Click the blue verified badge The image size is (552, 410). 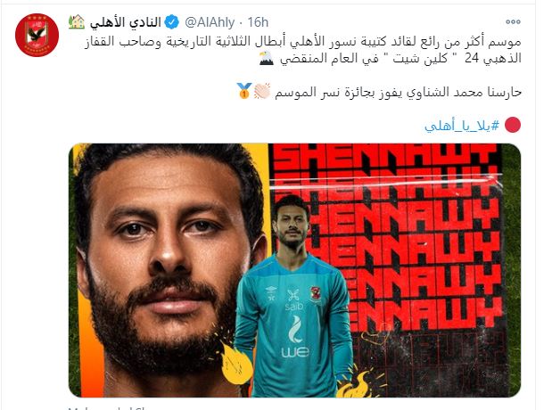pyautogui.click(x=172, y=22)
